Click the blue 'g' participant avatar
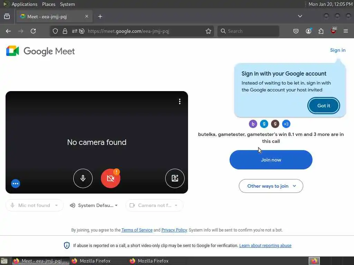Viewport: 354px width, 265px height. click(x=264, y=124)
